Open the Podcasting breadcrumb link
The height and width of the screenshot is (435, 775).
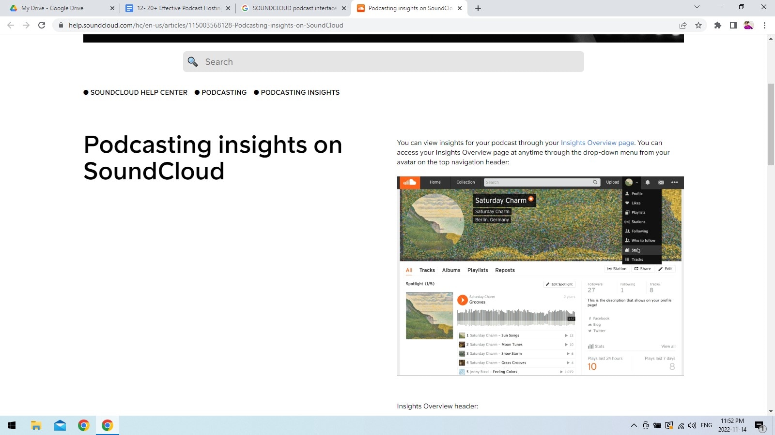[x=224, y=92]
